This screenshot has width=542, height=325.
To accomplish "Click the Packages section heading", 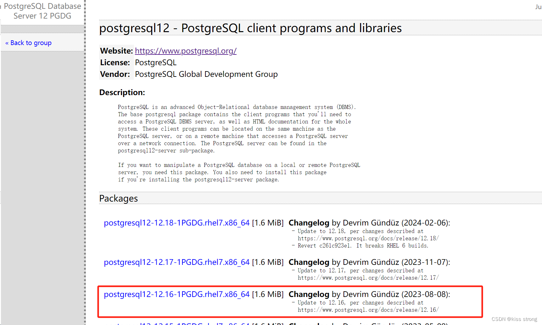I will [x=119, y=198].
